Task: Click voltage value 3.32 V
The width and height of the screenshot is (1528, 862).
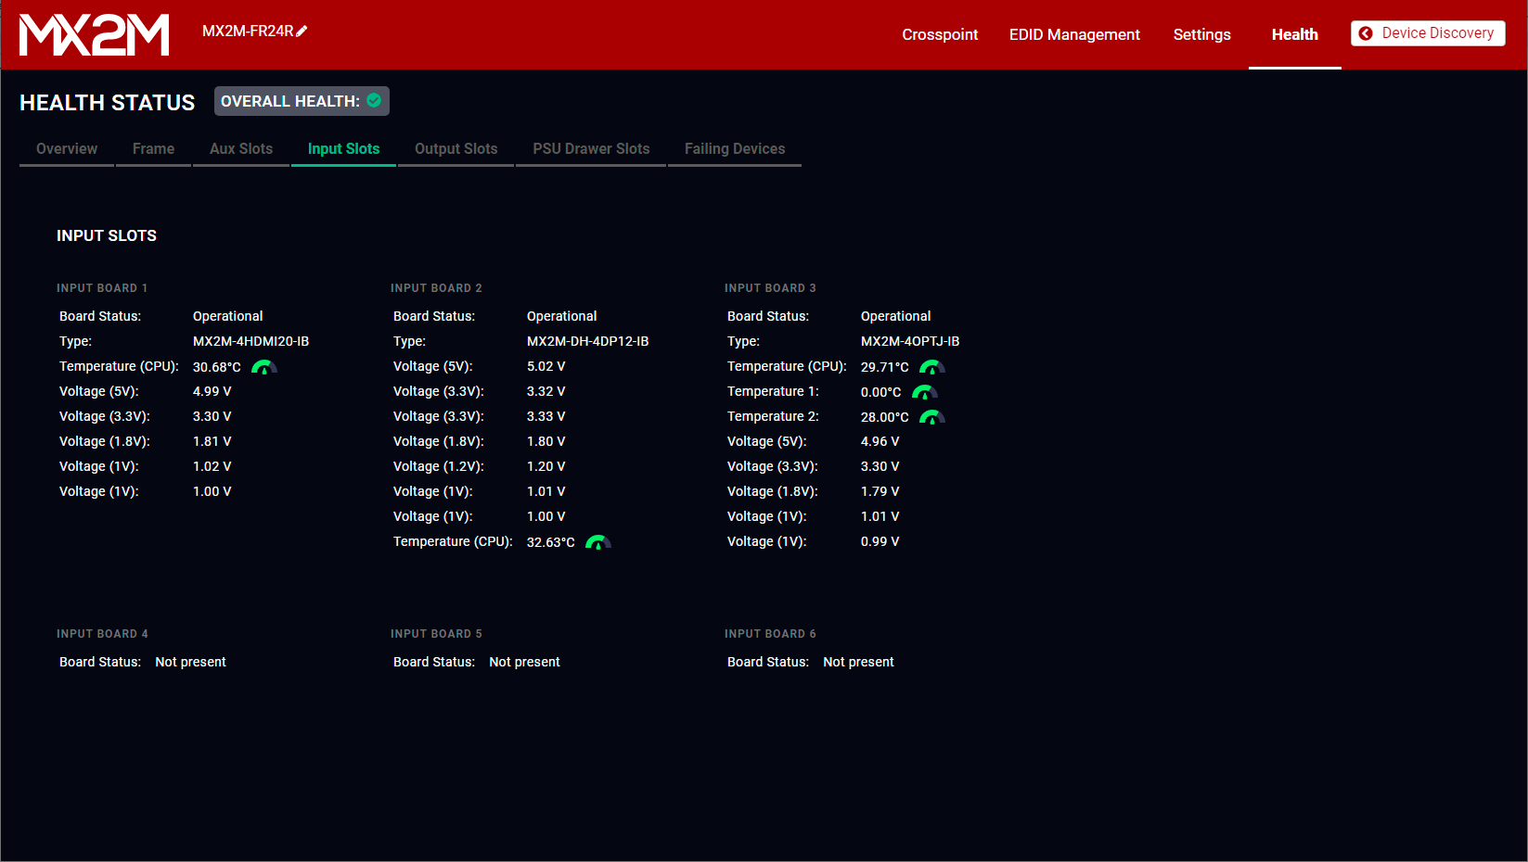Action: pyautogui.click(x=546, y=391)
